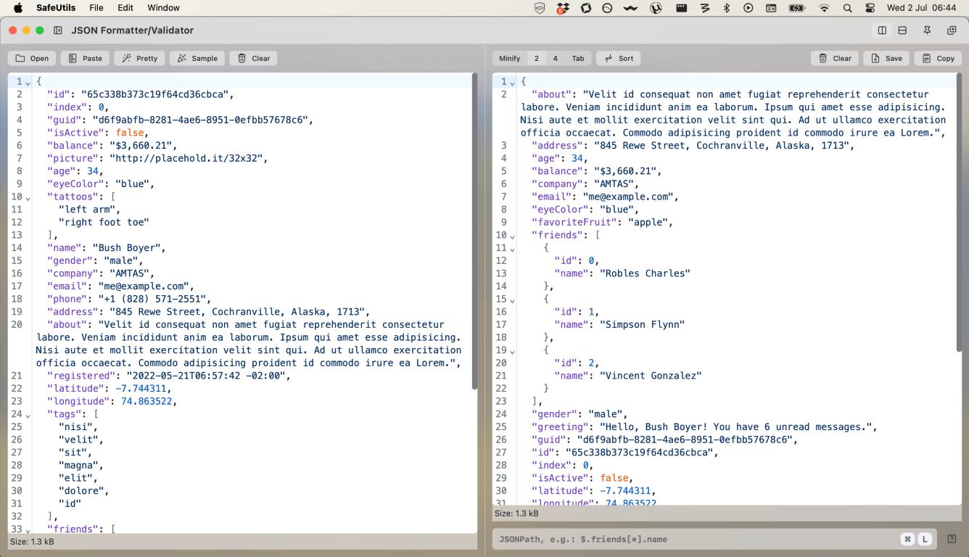Collapse "friends" fold arrow at left line 33
The width and height of the screenshot is (969, 557).
click(28, 530)
